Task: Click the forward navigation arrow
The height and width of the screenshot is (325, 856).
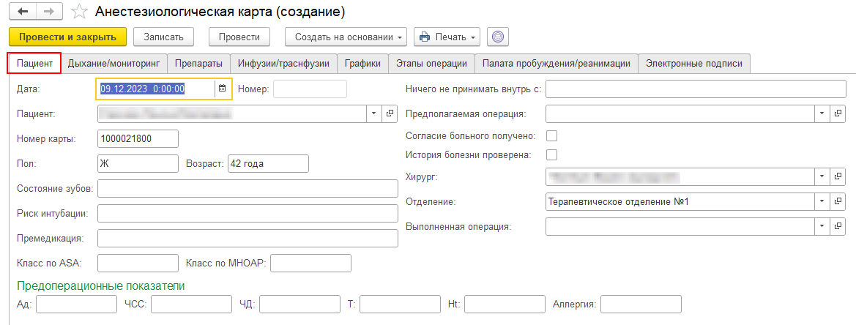Action: [49, 12]
